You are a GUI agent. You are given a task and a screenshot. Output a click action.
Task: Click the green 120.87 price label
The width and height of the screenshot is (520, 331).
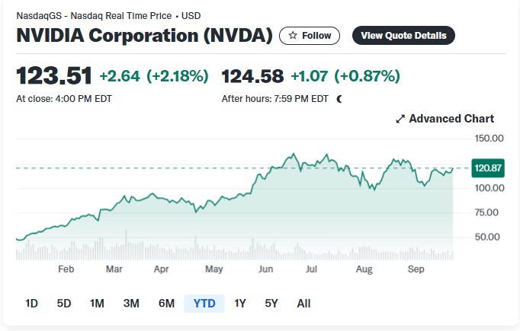coord(488,168)
